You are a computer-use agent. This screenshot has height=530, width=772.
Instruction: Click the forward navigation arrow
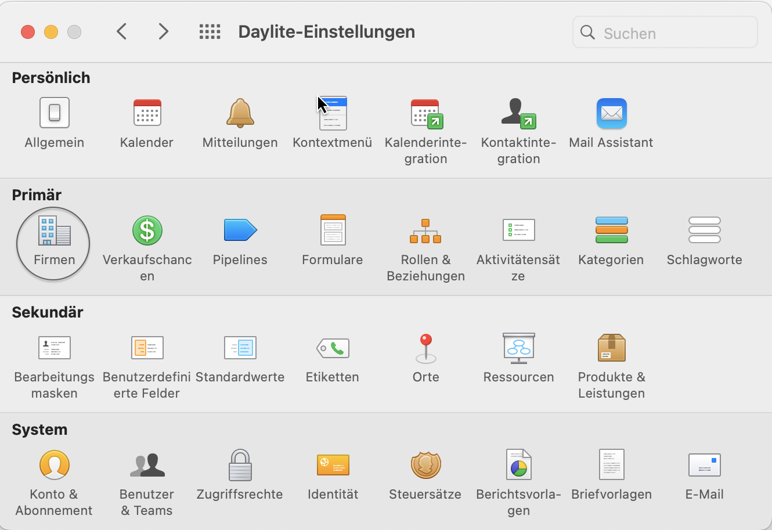pyautogui.click(x=164, y=31)
